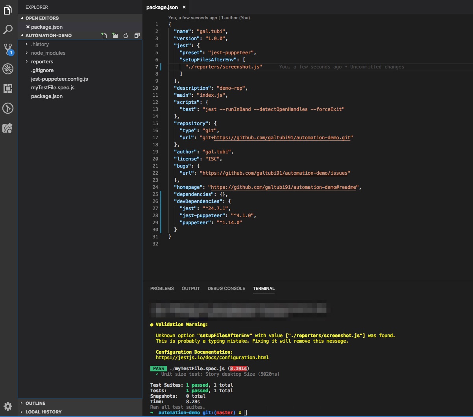Viewport: 473px width, 417px height.
Task: Click the "scripts" key on line 12
Action: click(187, 102)
